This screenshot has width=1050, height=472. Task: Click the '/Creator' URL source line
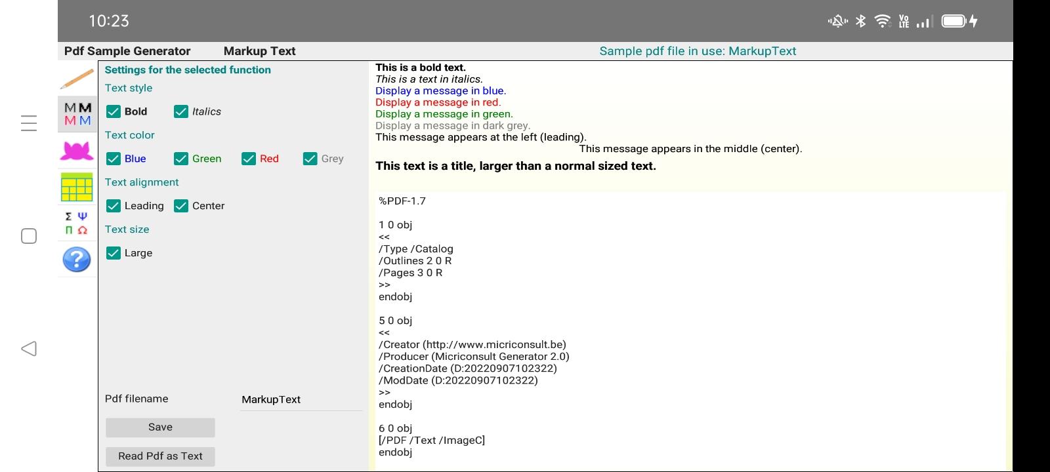click(472, 345)
